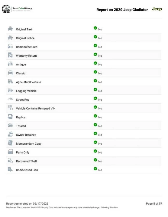Image resolution: width=168 pixels, height=217 pixels.
Task: Click the Undisclosed Lien document icon
Action: click(10, 169)
